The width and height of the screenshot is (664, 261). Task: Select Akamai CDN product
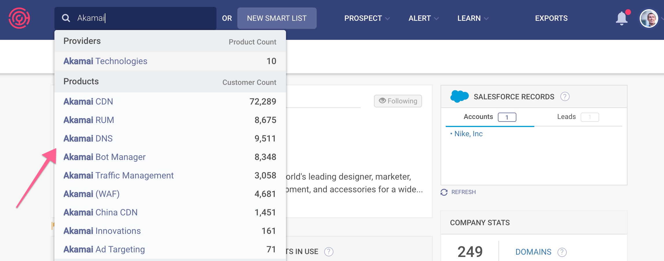tap(170, 102)
